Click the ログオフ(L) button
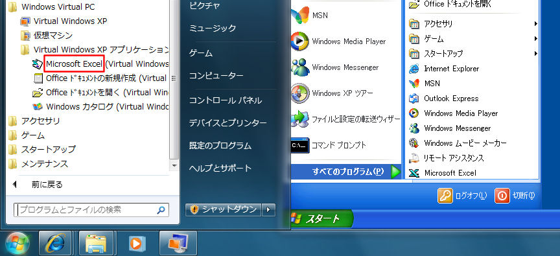 (x=463, y=196)
